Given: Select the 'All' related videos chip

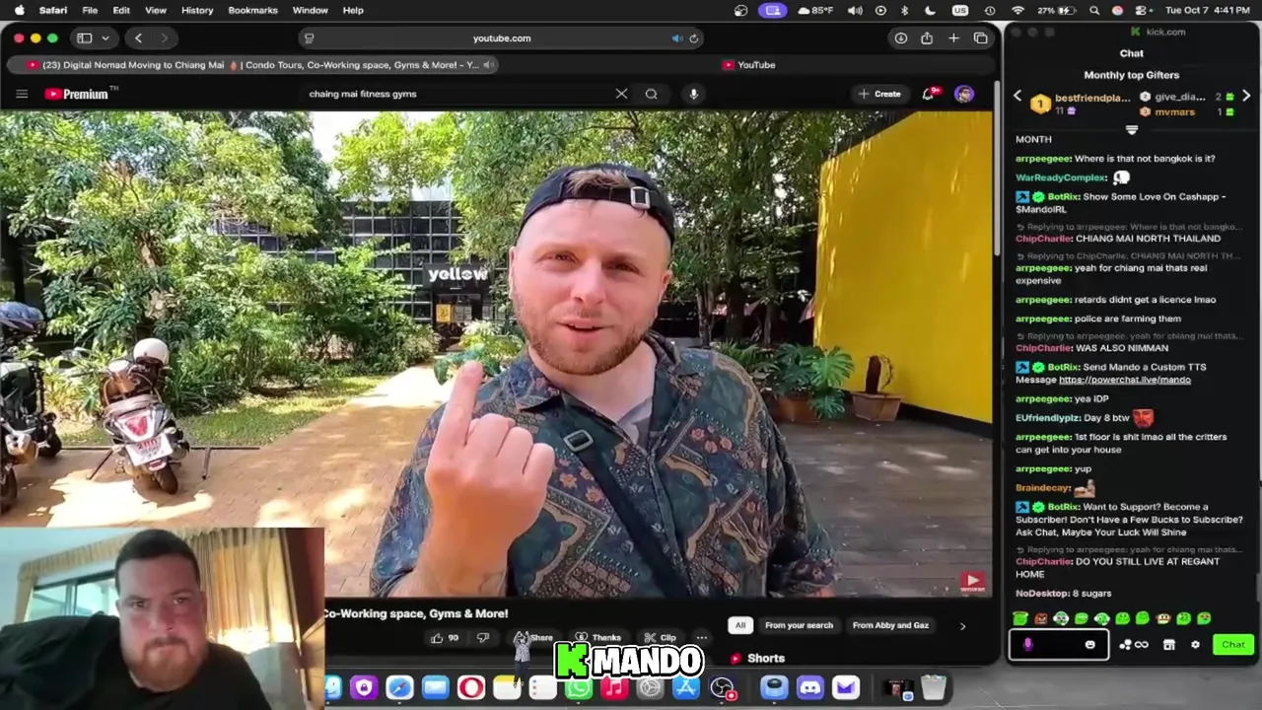Looking at the screenshot, I should point(740,625).
